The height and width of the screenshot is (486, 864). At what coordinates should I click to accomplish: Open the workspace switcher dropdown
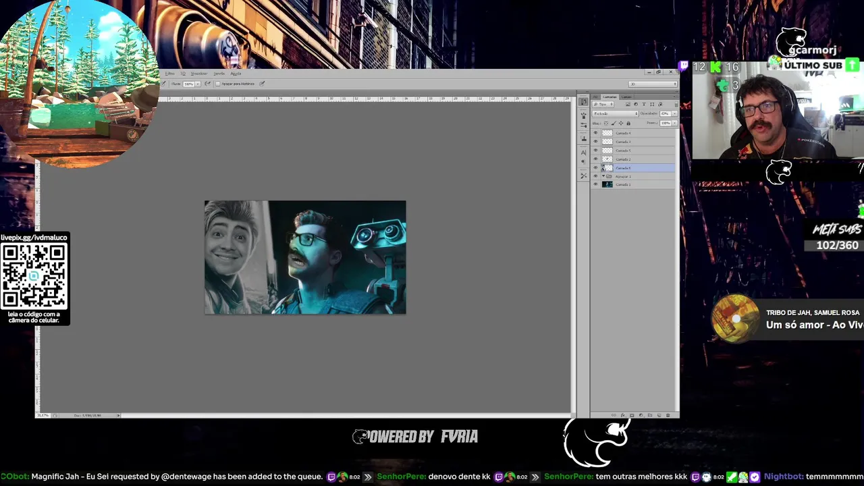653,84
